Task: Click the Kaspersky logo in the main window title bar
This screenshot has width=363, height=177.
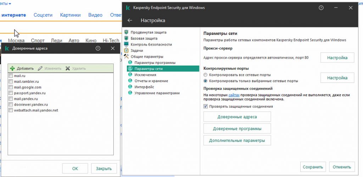Action: [128, 8]
